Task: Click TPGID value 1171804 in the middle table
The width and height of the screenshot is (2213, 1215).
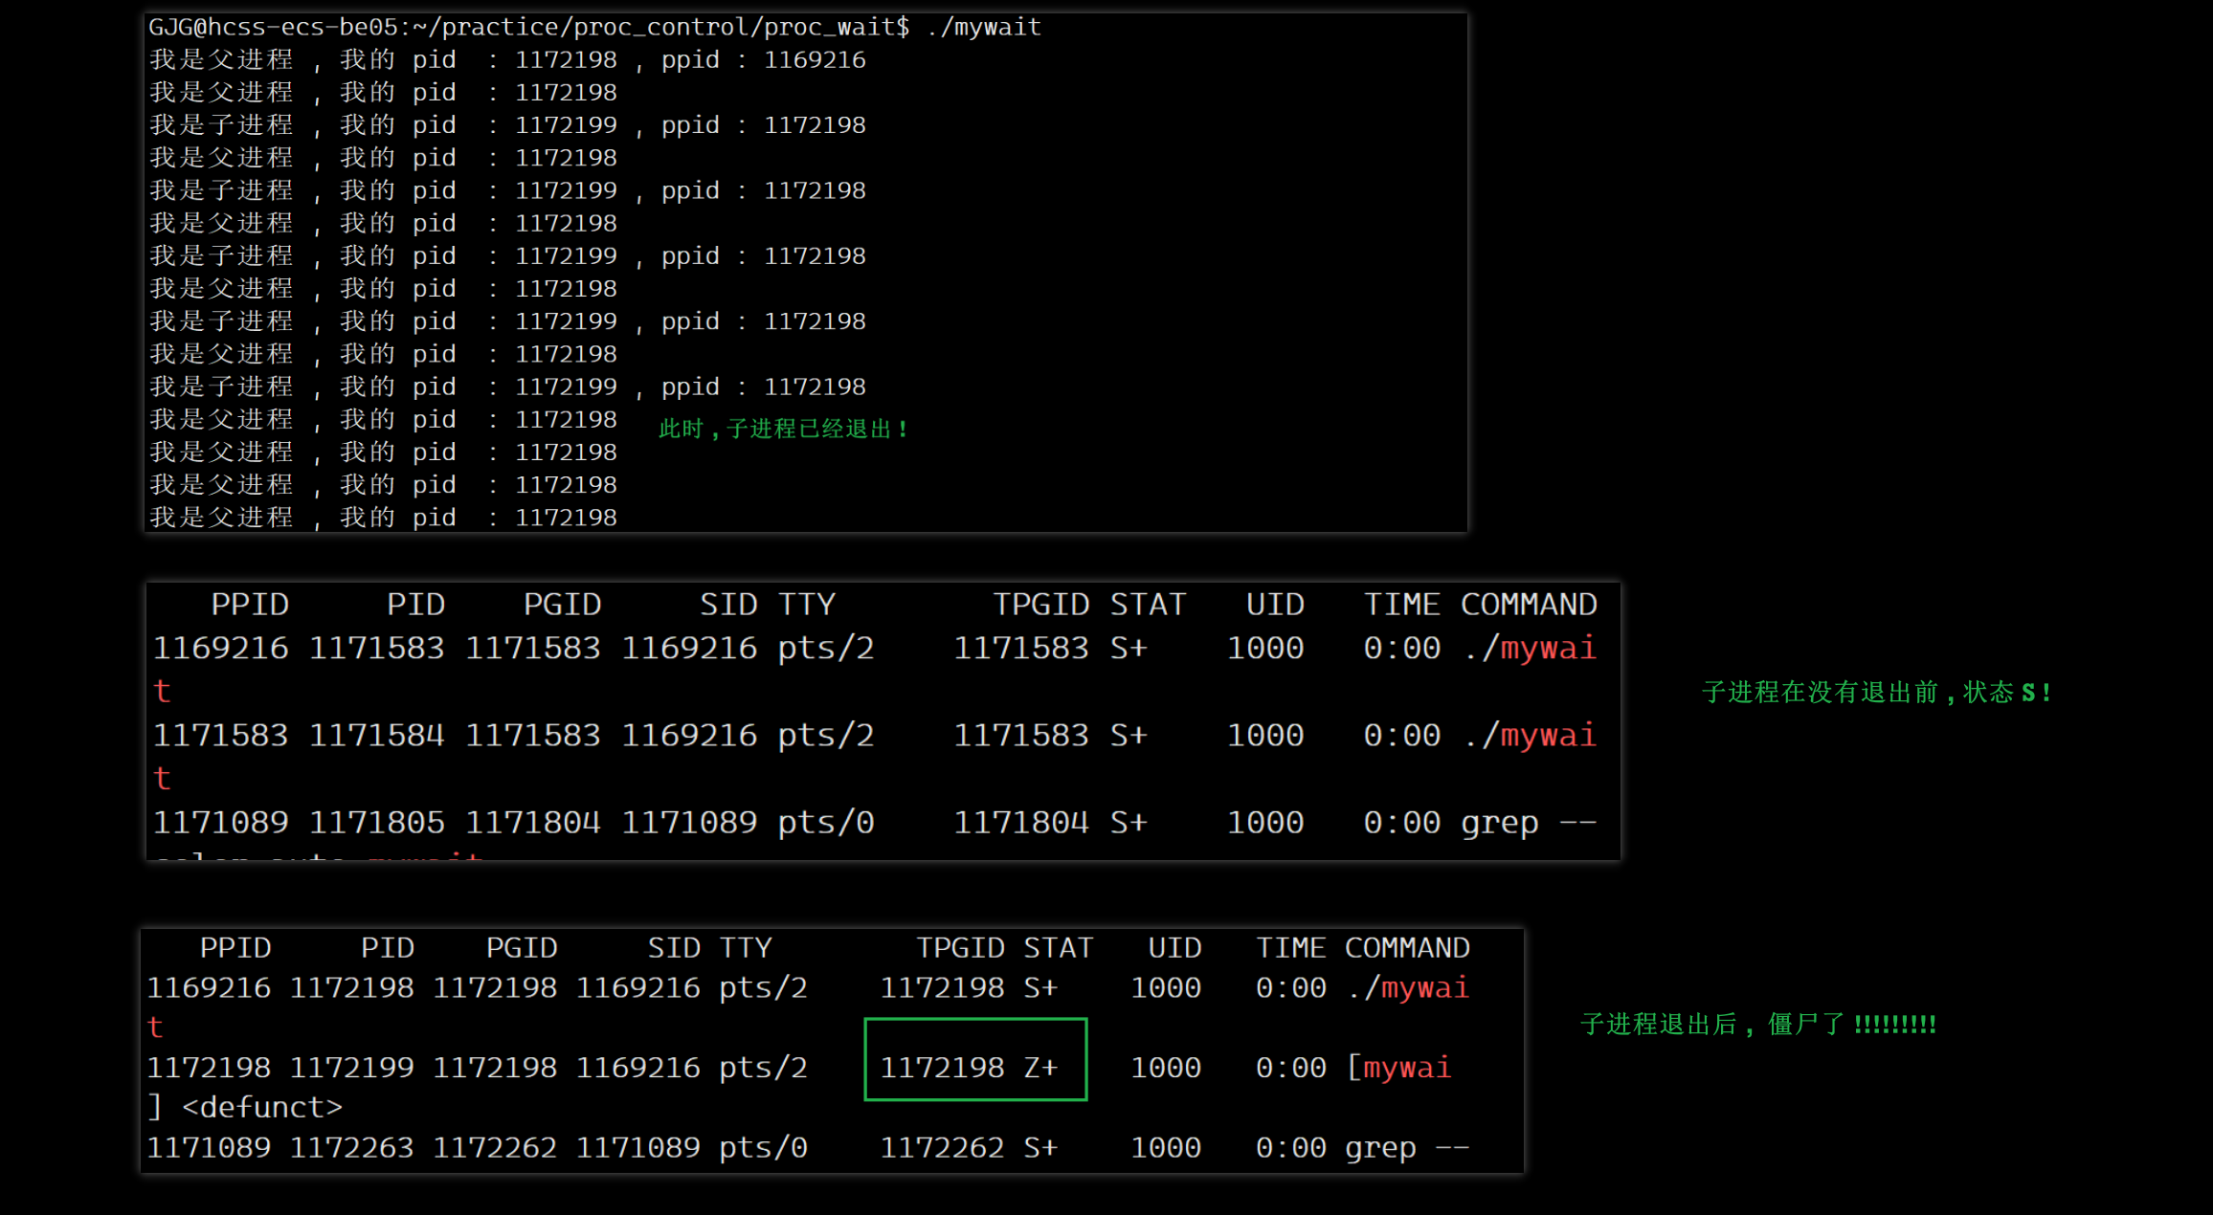Action: tap(1020, 822)
